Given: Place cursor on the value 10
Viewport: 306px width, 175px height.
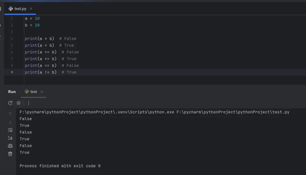Looking at the screenshot, I should tap(37, 19).
